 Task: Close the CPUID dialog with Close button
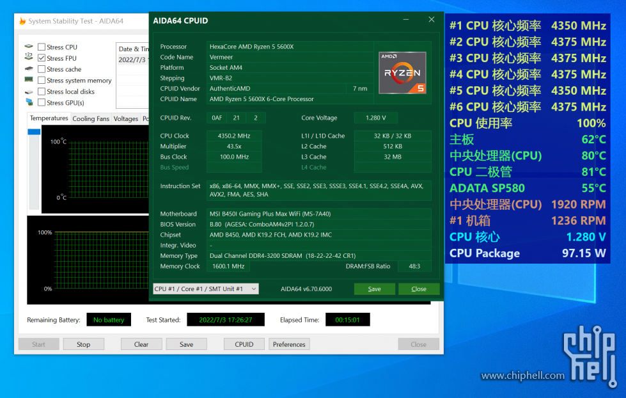pos(419,289)
